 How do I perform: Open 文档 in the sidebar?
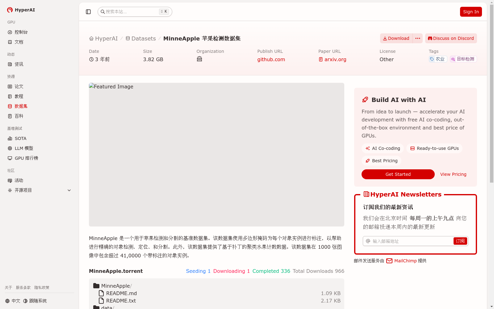click(39, 42)
